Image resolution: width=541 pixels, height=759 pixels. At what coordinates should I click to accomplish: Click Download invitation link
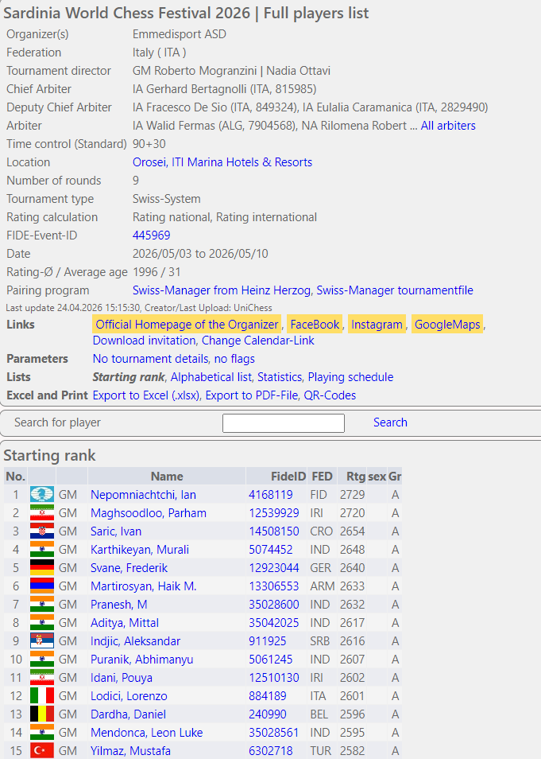(x=144, y=341)
